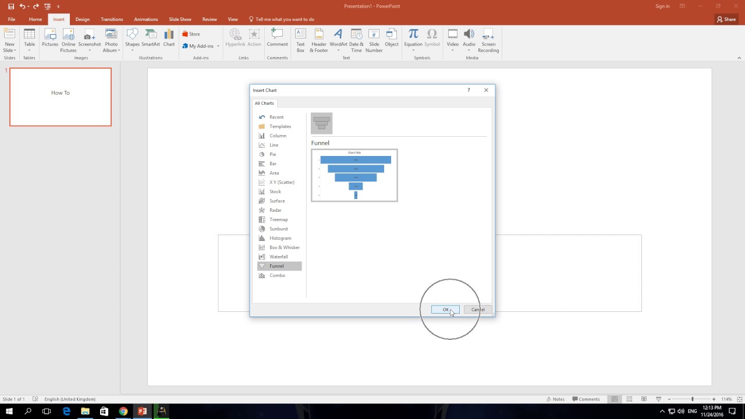
Task: Open the SmartArt graphic tool
Action: coord(151,38)
